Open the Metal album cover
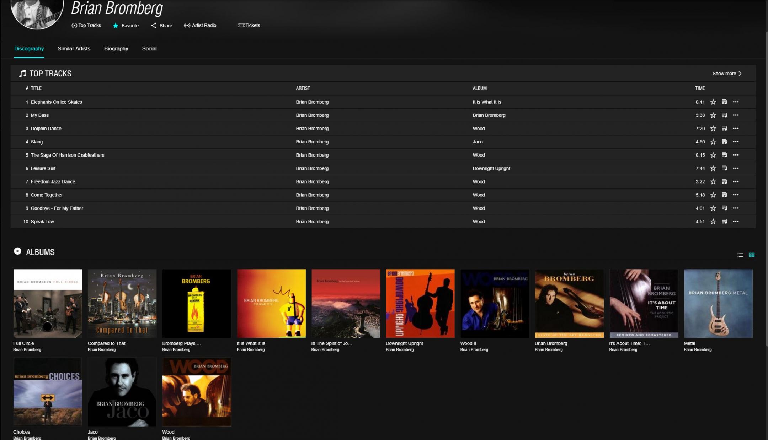The width and height of the screenshot is (768, 440). [718, 303]
